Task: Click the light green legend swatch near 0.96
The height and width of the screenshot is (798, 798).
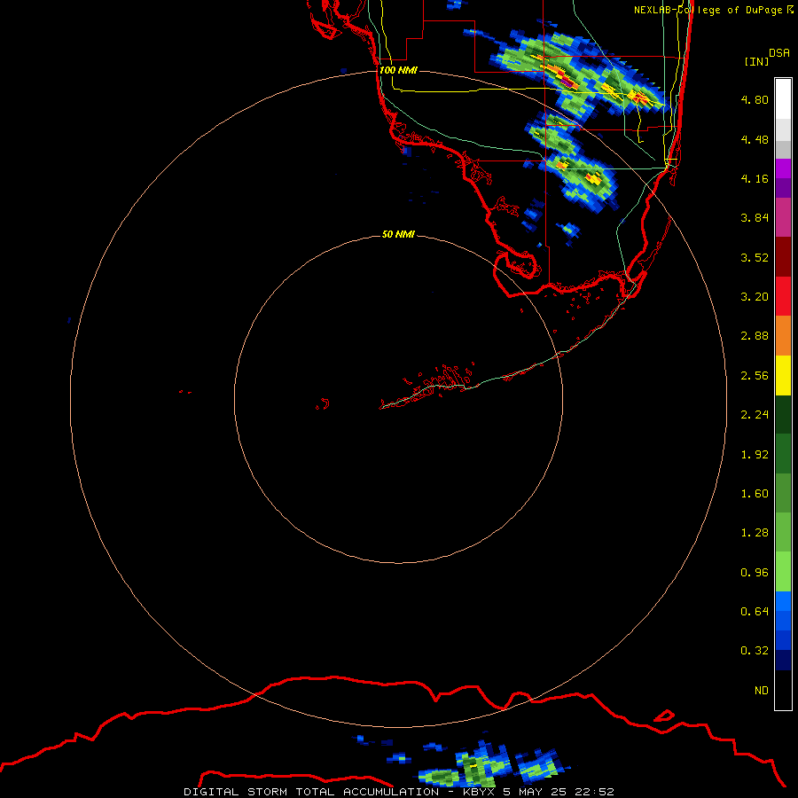Action: point(783,572)
